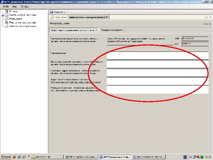The width and height of the screenshot is (213, 160).
Task: Click the two-people icon in tree
Action: click(7, 23)
